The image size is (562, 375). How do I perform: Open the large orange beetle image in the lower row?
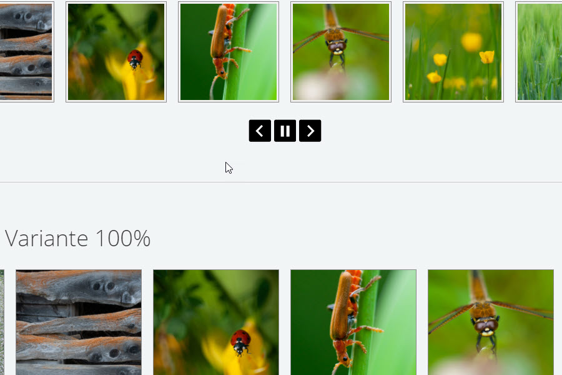(x=353, y=322)
